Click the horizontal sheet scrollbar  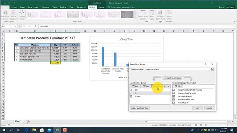pyautogui.click(x=187, y=122)
